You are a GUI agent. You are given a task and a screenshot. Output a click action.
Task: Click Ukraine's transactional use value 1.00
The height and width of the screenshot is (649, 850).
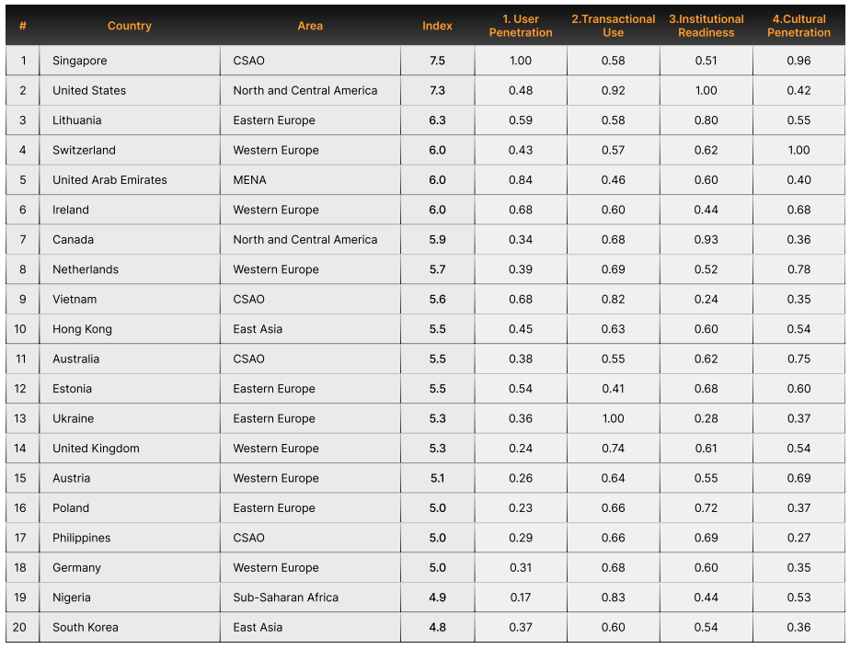click(613, 418)
